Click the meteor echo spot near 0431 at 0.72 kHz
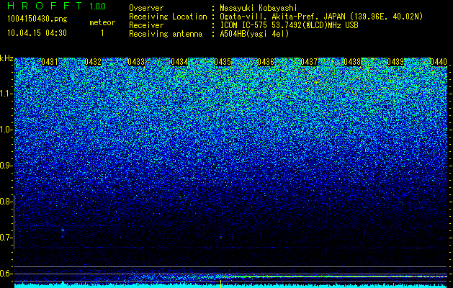The width and height of the screenshot is (453, 288). 63,230
